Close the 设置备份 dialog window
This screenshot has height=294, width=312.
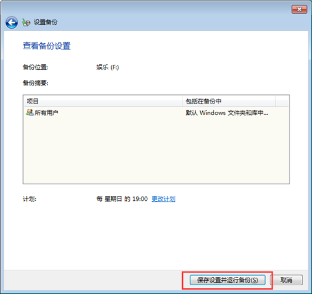pyautogui.click(x=299, y=9)
